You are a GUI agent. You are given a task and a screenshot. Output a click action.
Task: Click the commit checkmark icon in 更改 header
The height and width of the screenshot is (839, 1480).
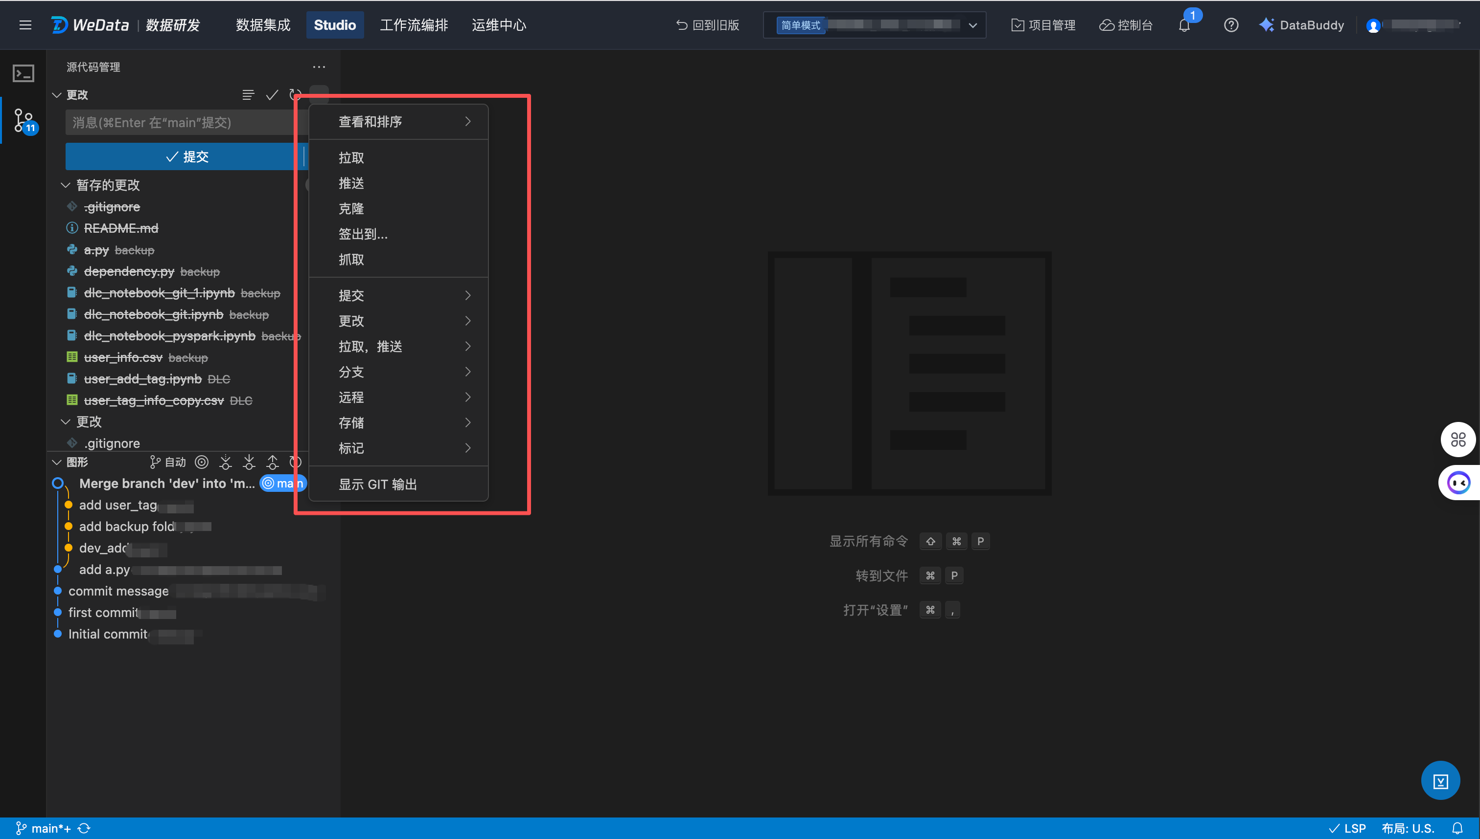pyautogui.click(x=272, y=95)
